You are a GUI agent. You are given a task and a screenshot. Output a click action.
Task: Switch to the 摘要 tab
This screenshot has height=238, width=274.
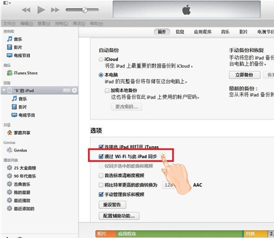click(x=162, y=32)
